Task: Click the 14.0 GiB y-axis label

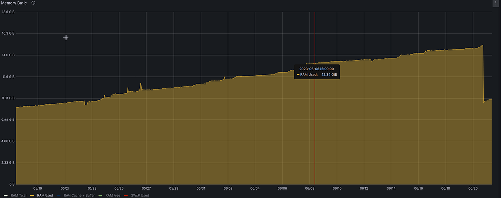Action: point(8,55)
